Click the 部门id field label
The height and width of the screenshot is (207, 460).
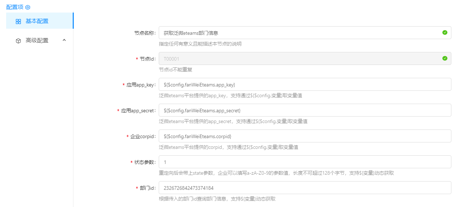tap(148, 188)
